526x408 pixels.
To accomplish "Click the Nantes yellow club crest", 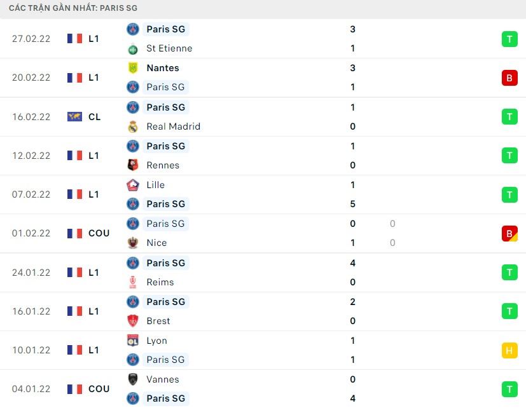I will pos(133,68).
